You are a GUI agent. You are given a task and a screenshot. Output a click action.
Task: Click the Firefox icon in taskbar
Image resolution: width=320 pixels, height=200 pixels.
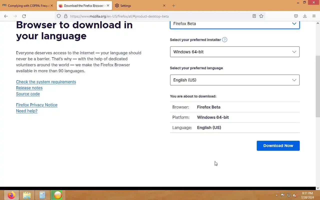[11, 195]
